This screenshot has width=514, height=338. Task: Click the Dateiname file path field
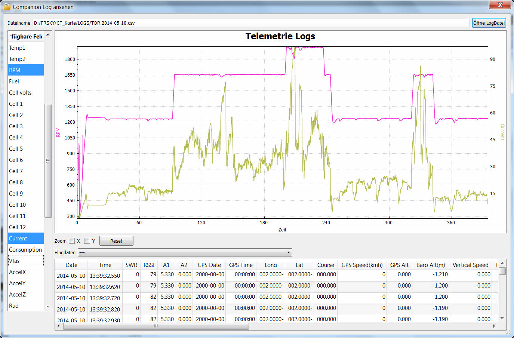250,23
